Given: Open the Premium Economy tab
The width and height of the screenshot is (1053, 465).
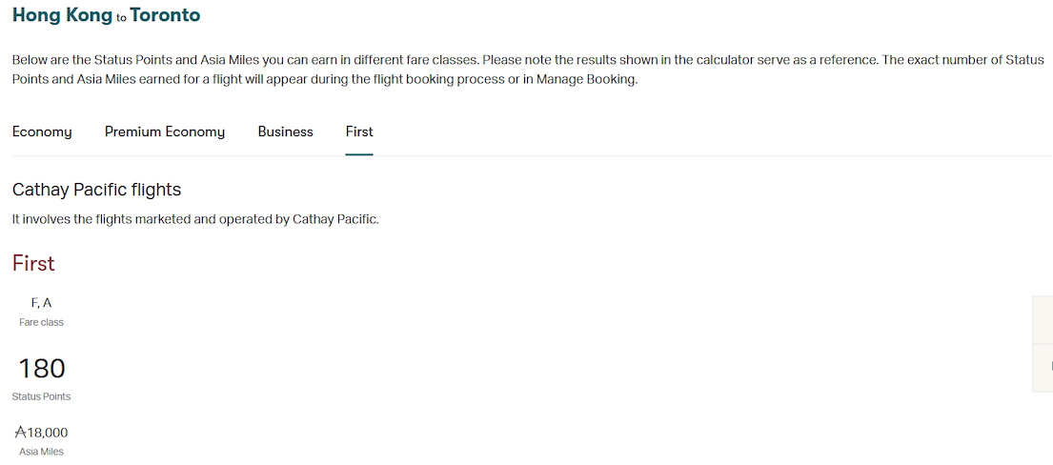Looking at the screenshot, I should (x=165, y=131).
